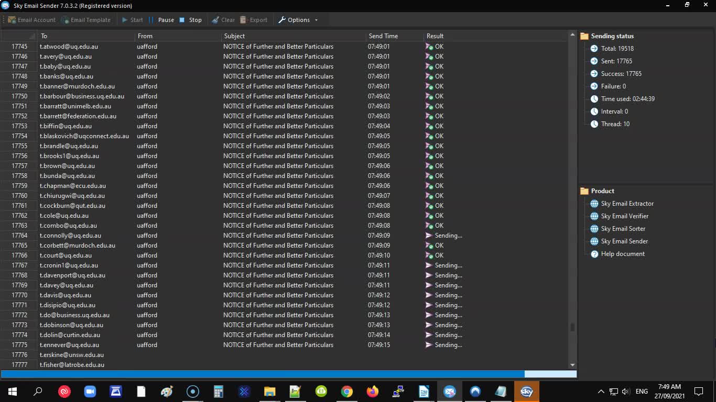Open Zoom from the taskbar

tap(90, 391)
